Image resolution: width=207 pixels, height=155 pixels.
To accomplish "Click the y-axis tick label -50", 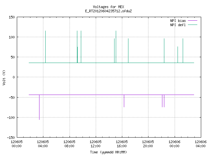I will (12, 98).
